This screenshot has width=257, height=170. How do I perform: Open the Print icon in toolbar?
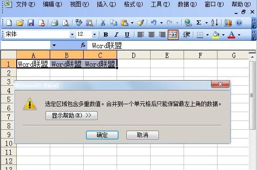pyautogui.click(x=54, y=23)
